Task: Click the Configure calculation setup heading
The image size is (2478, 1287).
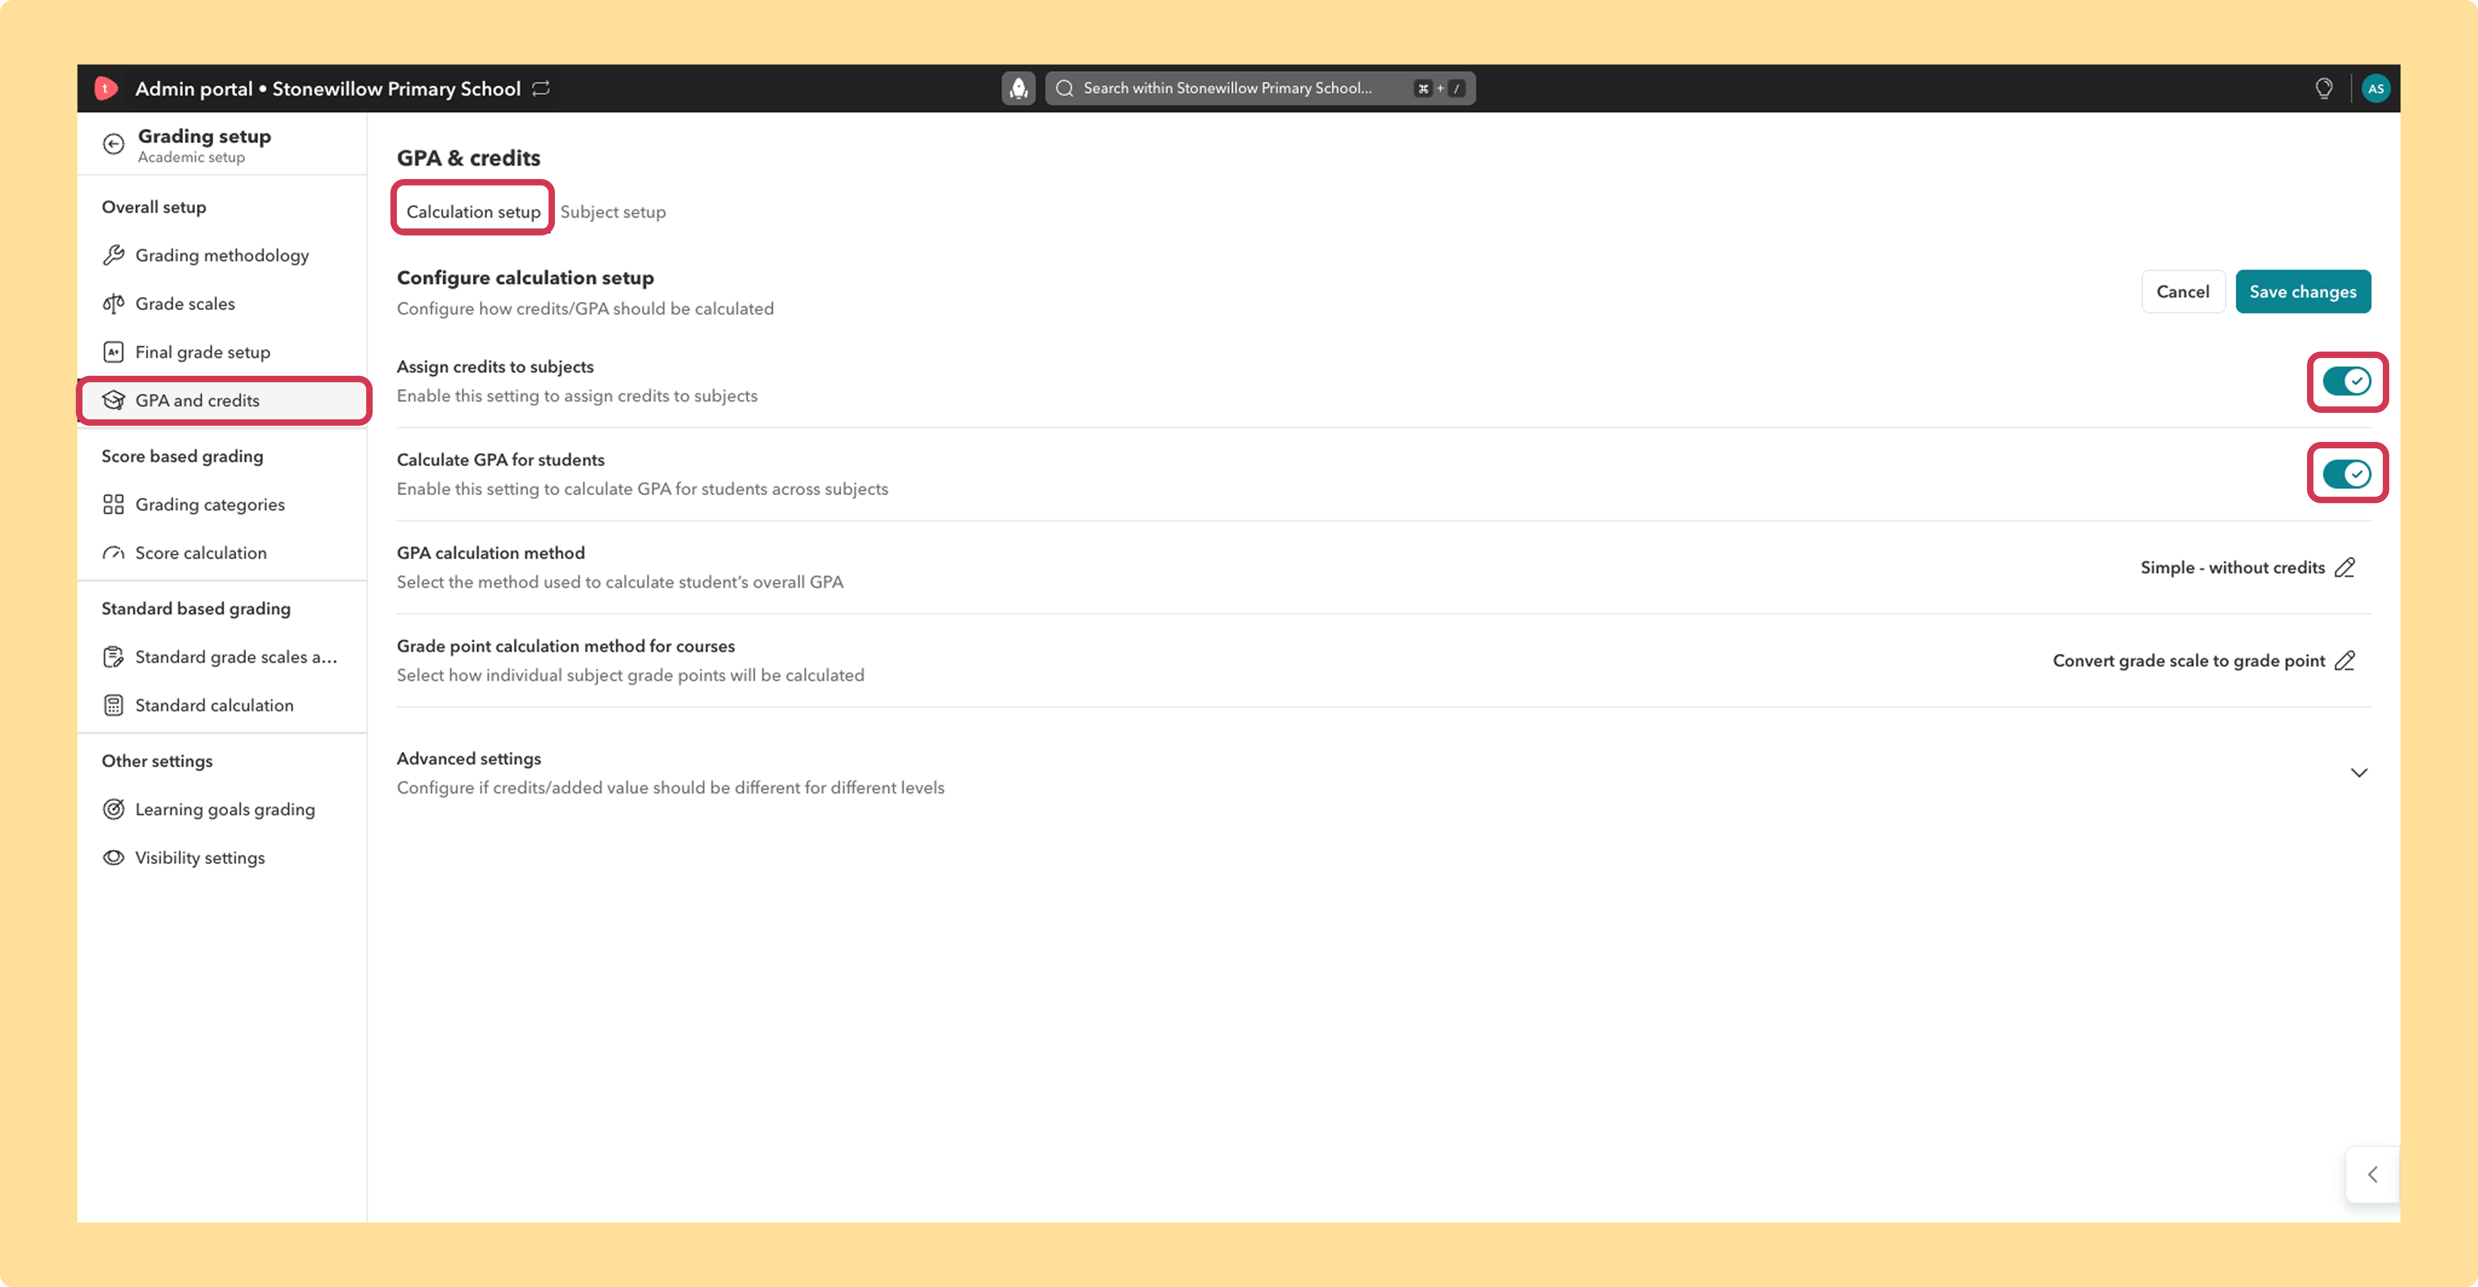Action: 525,277
